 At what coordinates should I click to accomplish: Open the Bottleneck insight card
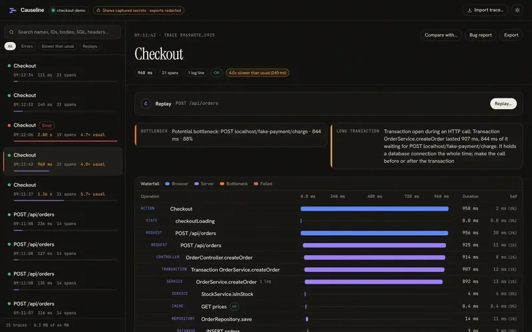tap(231, 135)
